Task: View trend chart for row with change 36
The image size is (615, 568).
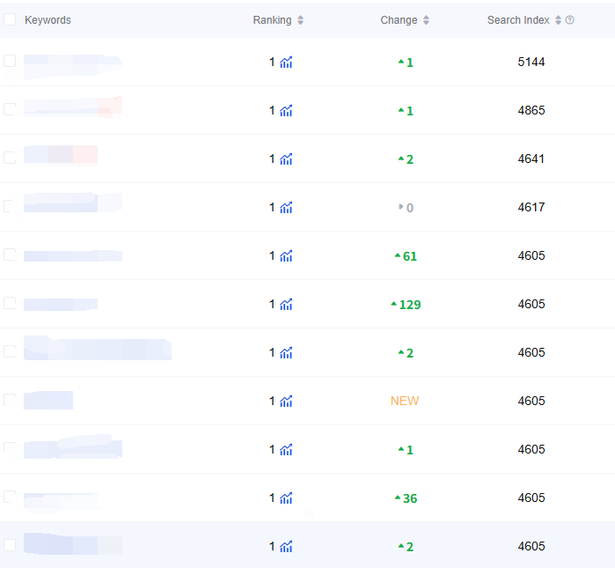Action: [x=286, y=498]
